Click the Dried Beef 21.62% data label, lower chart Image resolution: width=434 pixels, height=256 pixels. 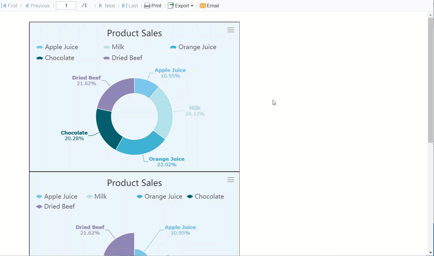90,230
